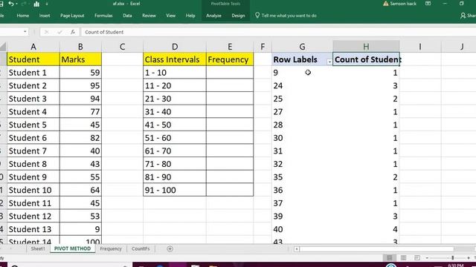476x267 pixels.
Task: Click the Insert Function fx icon
Action: pos(73,32)
